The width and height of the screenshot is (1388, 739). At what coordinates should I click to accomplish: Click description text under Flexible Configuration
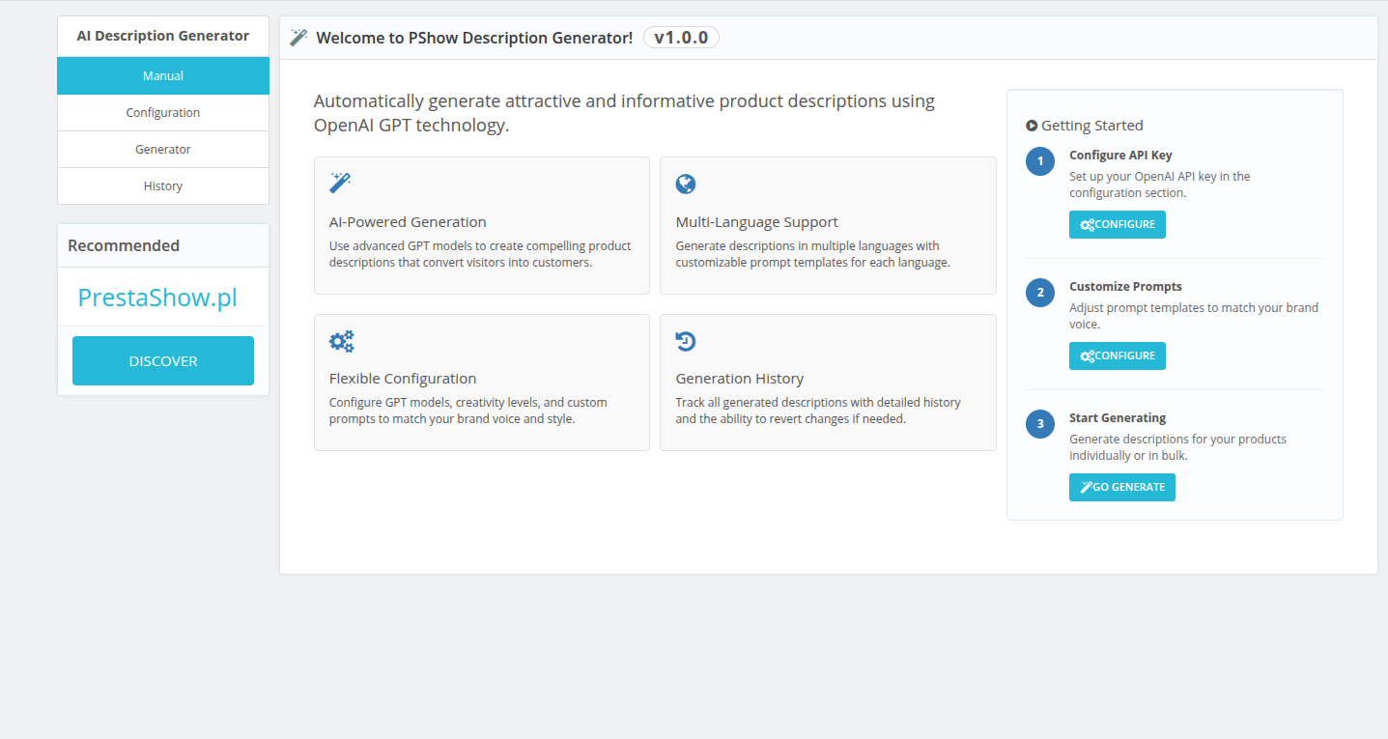click(x=468, y=411)
